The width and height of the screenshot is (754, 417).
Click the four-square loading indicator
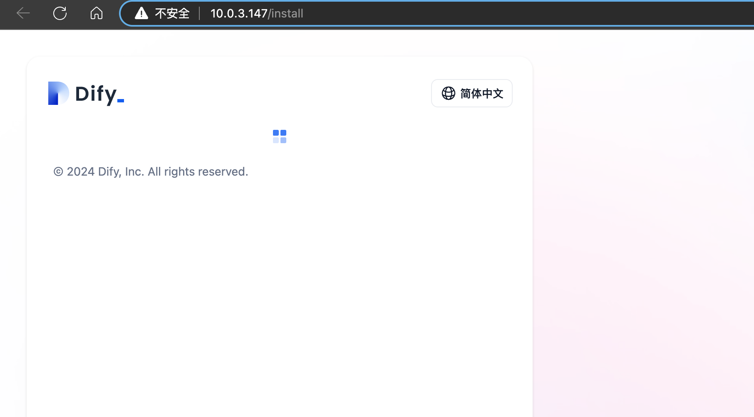coord(280,137)
